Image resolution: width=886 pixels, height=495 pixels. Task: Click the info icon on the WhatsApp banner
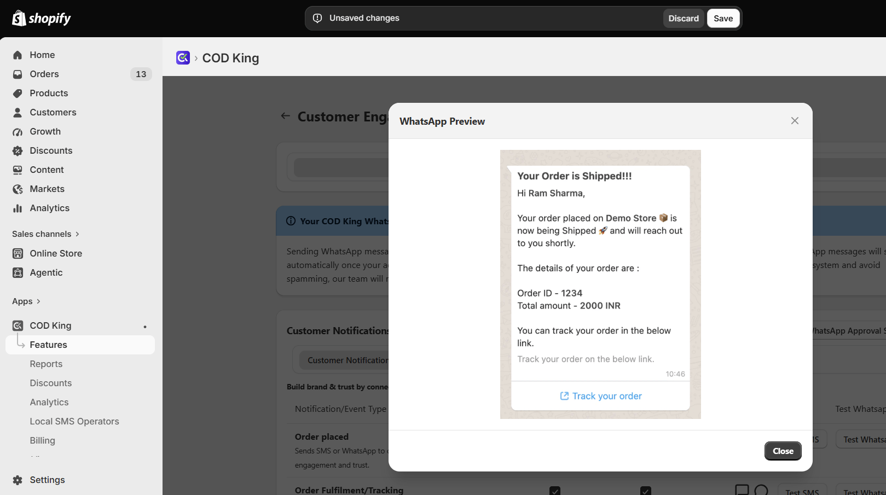tap(291, 221)
